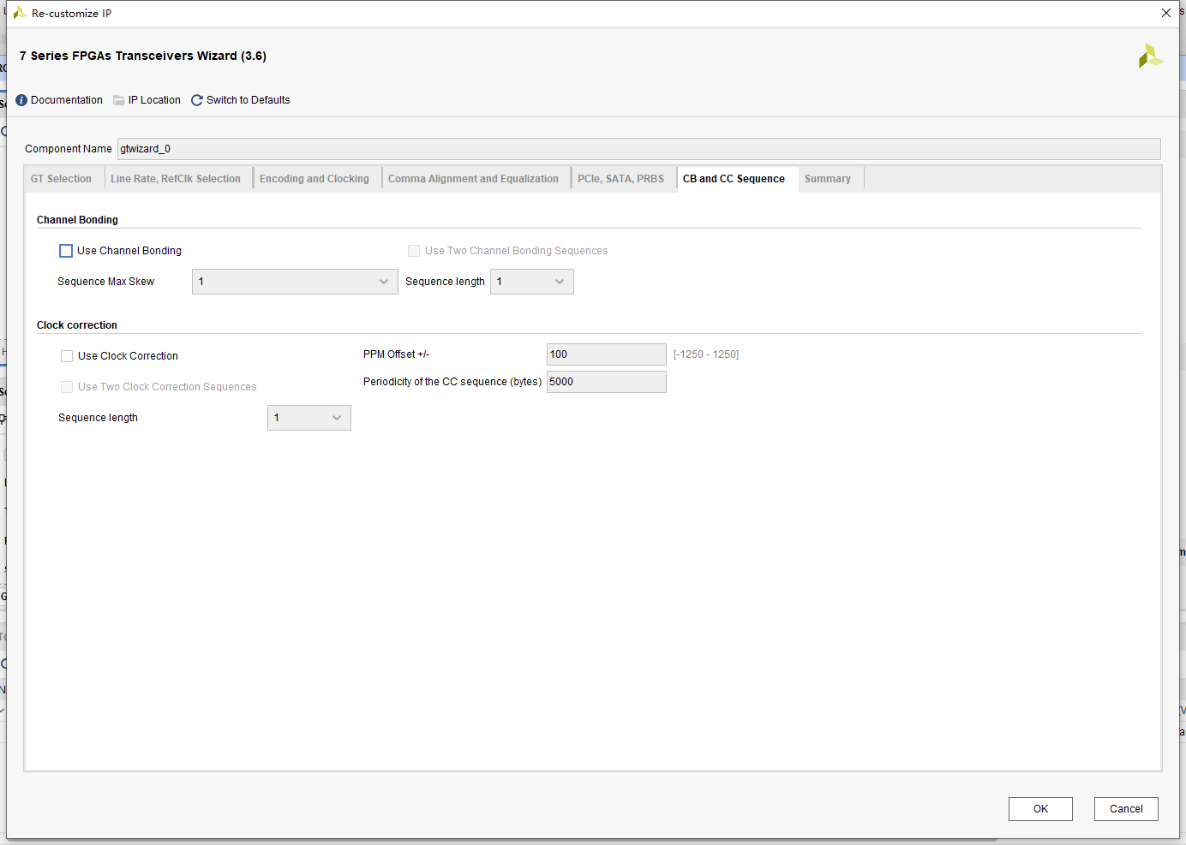Click the 7 Series FPGAs Transceivers Wizard title
This screenshot has width=1186, height=845.
point(143,56)
